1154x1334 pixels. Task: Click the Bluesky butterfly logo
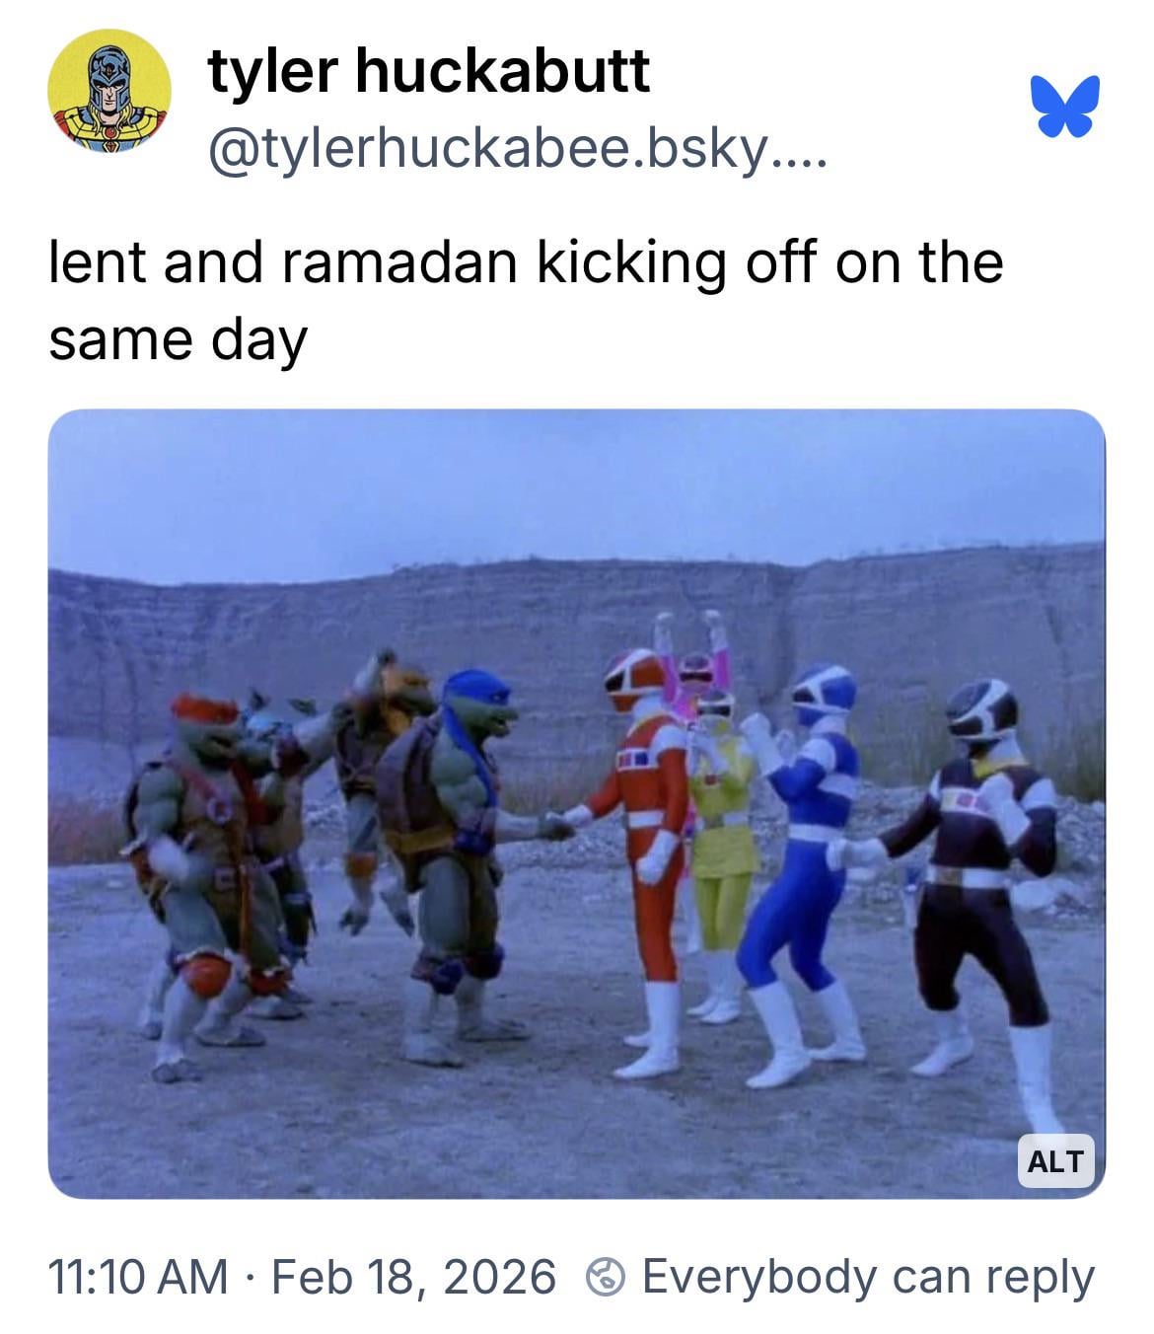click(x=1064, y=105)
